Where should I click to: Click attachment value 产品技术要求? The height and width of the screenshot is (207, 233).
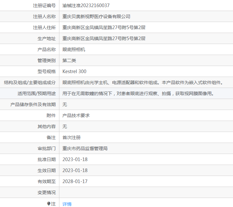[x=76, y=115]
